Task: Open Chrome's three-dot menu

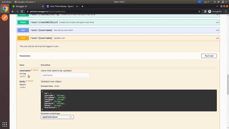Action: click(x=226, y=11)
